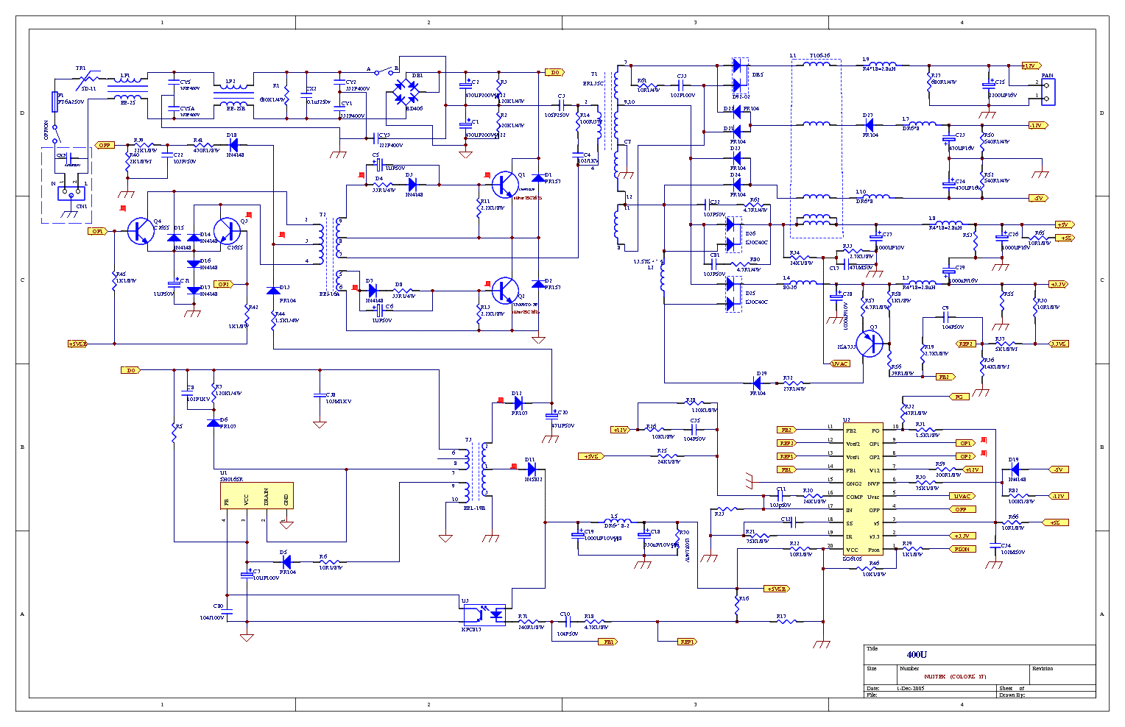Screen dimensions: 1125x727
Task: Click the D19 1N4148 diode
Action: point(1015,469)
